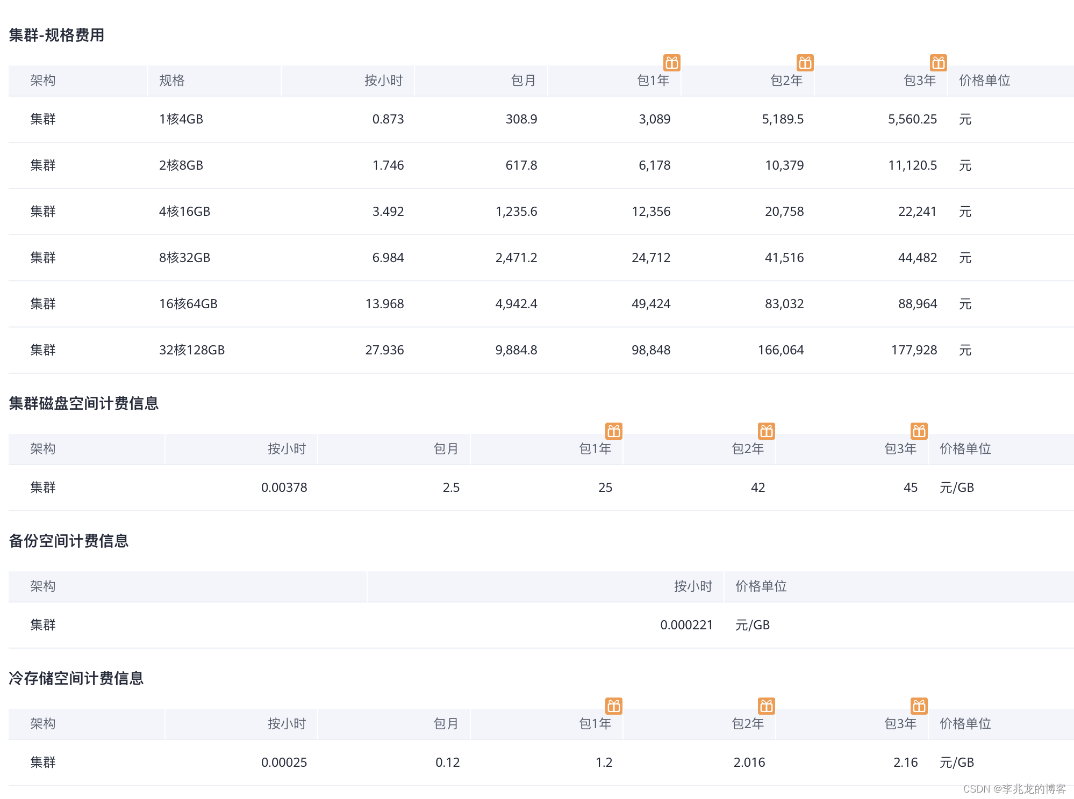This screenshot has width=1074, height=799.
Task: Click gift icon above cold storage 包1年 column
Action: (613, 706)
